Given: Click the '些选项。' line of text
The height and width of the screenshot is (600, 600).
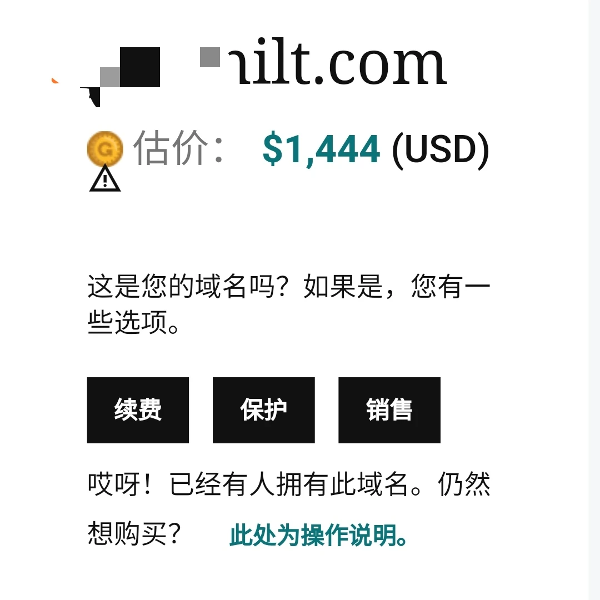Looking at the screenshot, I should pos(133,322).
